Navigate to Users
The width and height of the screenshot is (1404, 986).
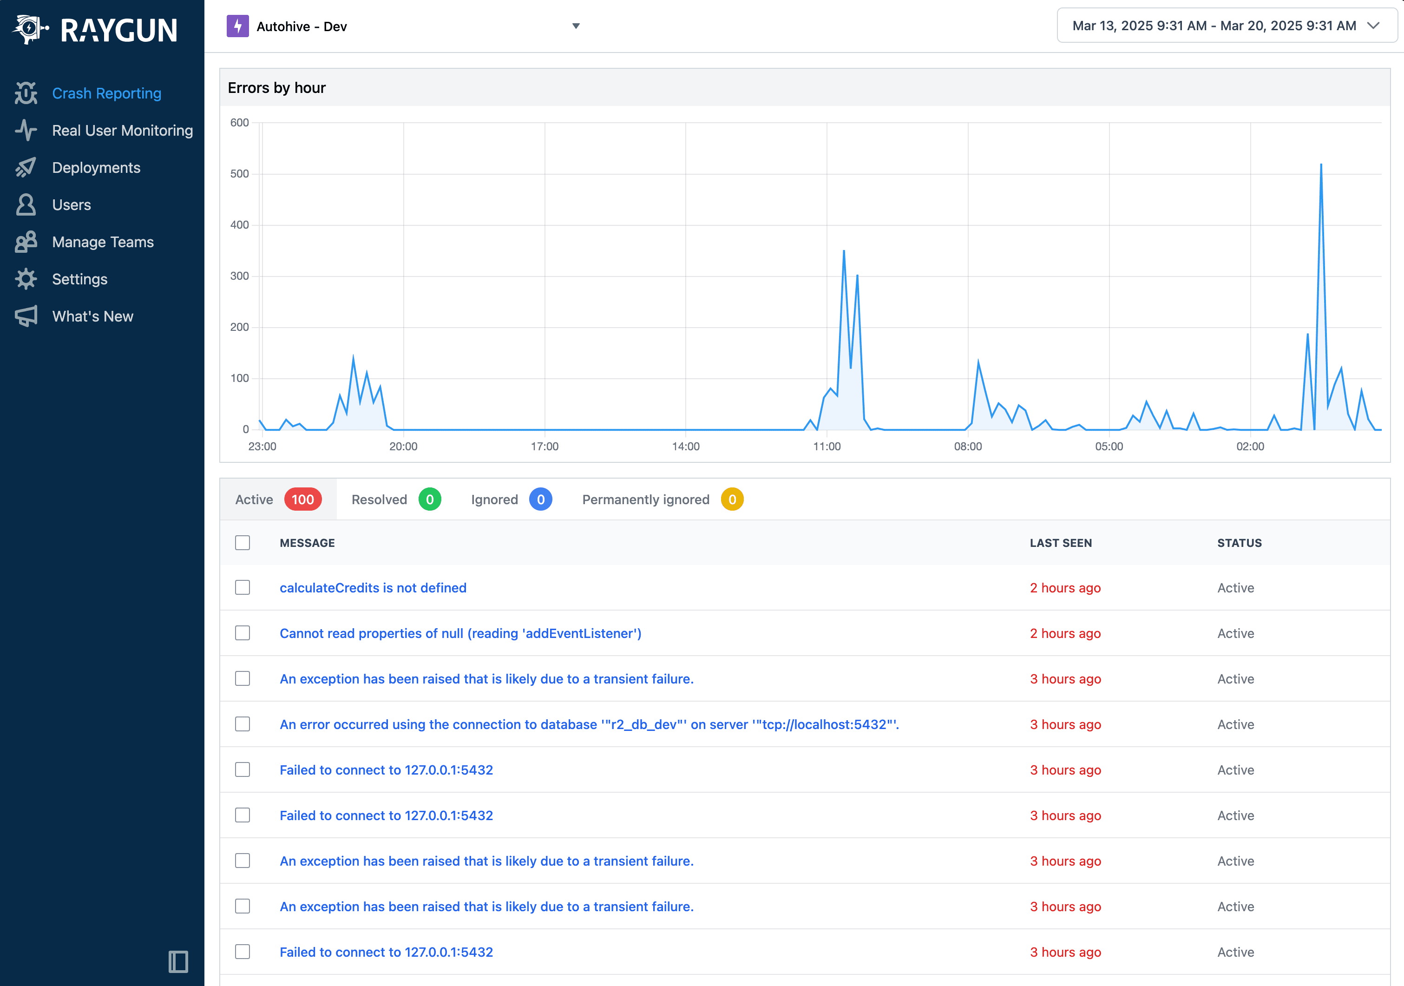coord(72,205)
